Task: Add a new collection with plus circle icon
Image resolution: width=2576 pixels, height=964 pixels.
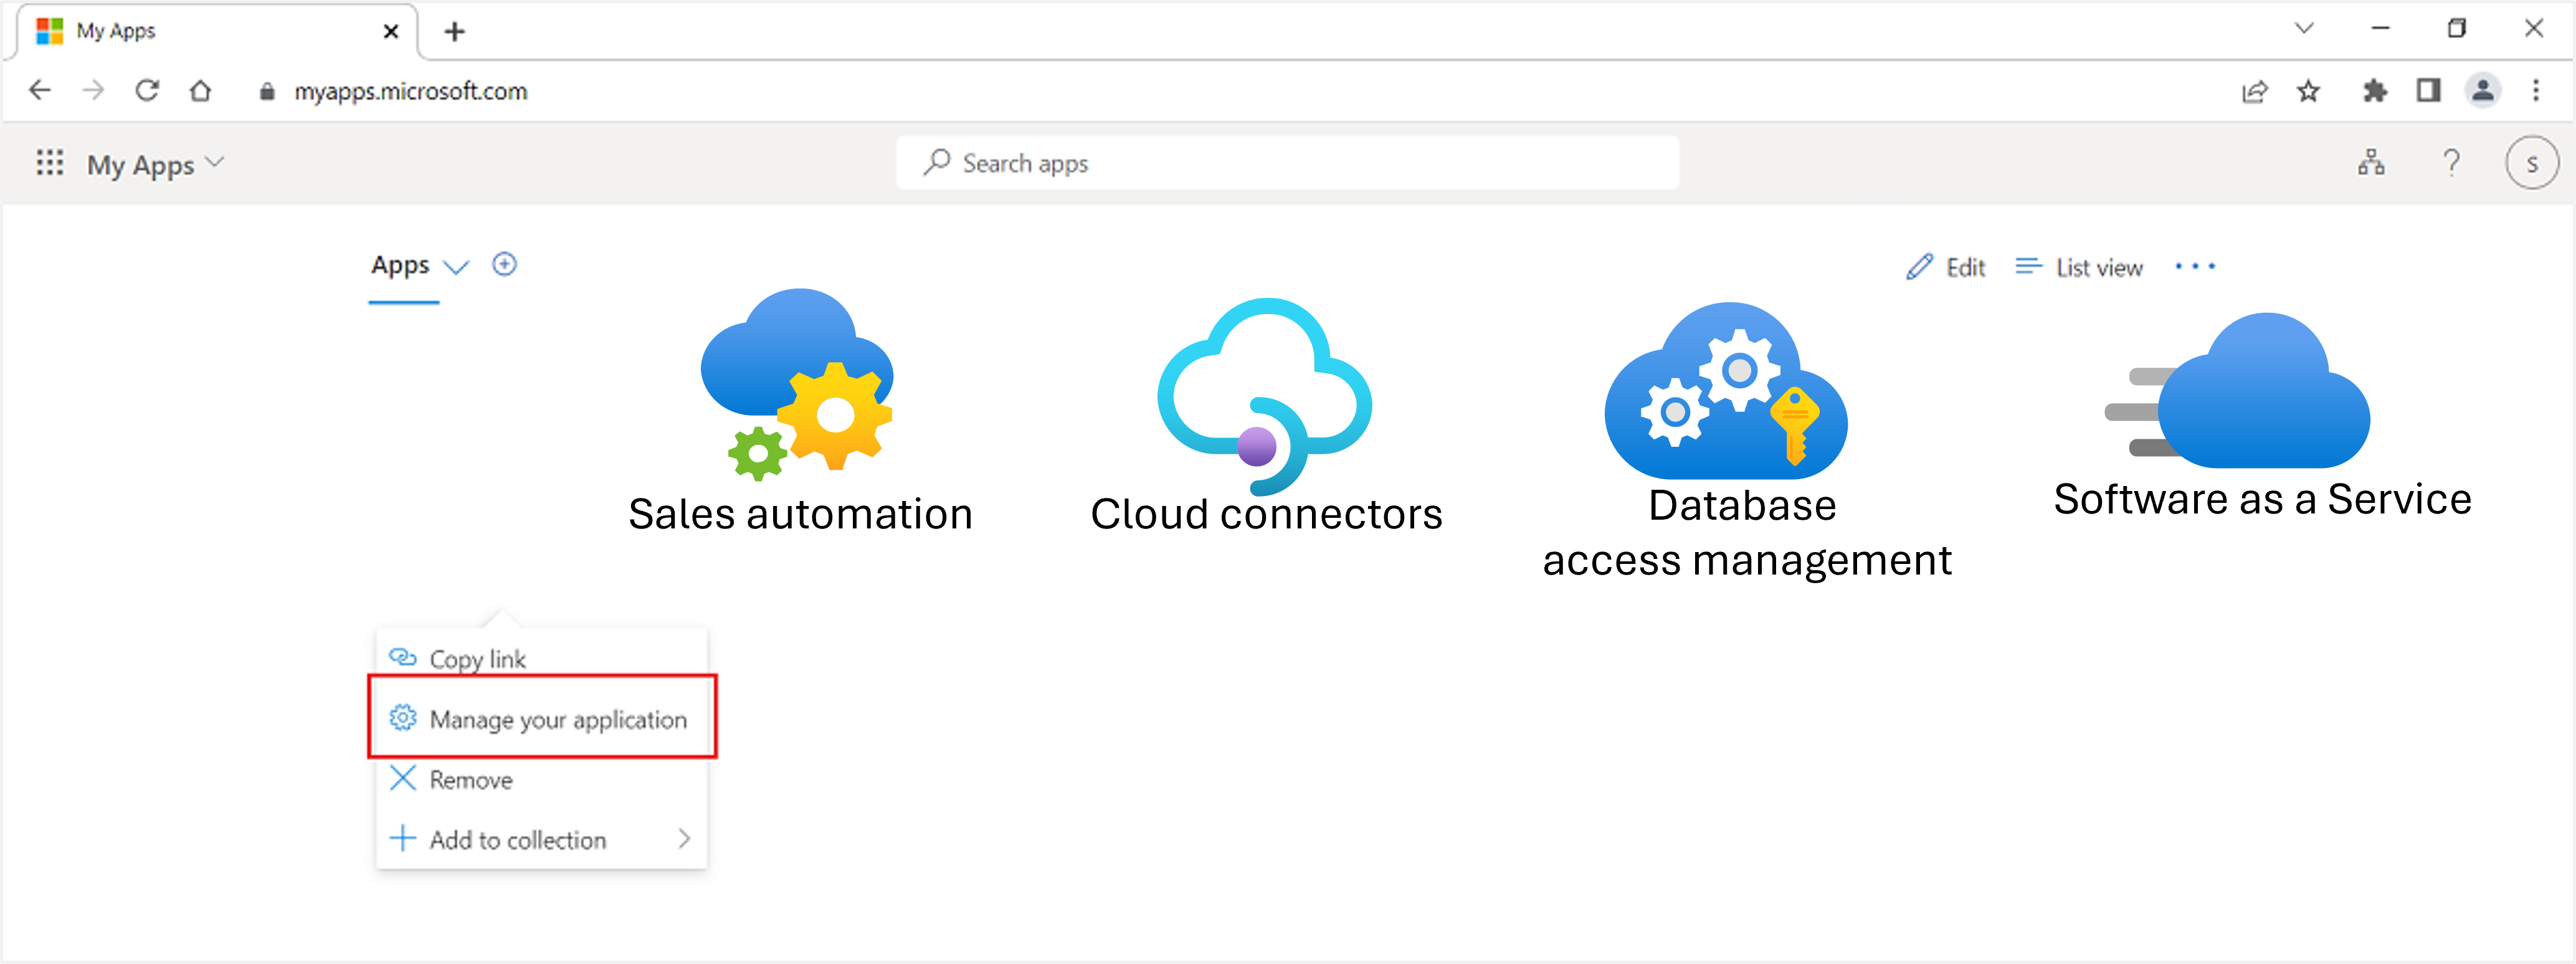Action: (x=505, y=265)
